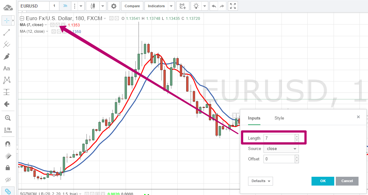Open settings gear for MA (12, close)
This screenshot has width=368, height=195.
(x=59, y=31)
